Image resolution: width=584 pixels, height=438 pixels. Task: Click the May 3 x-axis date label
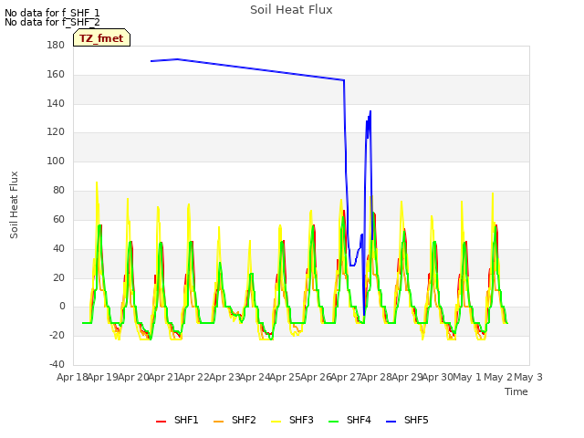[x=528, y=377]
